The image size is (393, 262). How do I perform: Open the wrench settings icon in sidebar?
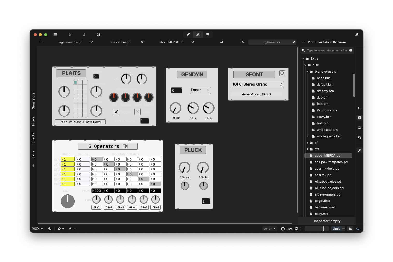pyautogui.click(x=359, y=150)
